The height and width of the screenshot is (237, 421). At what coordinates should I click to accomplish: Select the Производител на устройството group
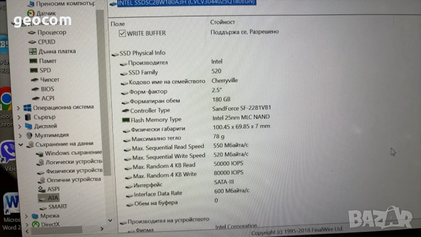coord(164,221)
